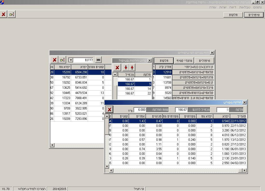Click the מכפיל column header in plots dialog

pos(126,75)
